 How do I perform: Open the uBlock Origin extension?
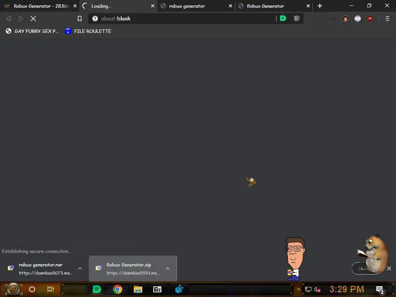(x=370, y=19)
